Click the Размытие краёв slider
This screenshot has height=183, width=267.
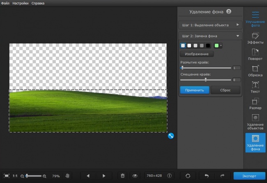pos(205,68)
